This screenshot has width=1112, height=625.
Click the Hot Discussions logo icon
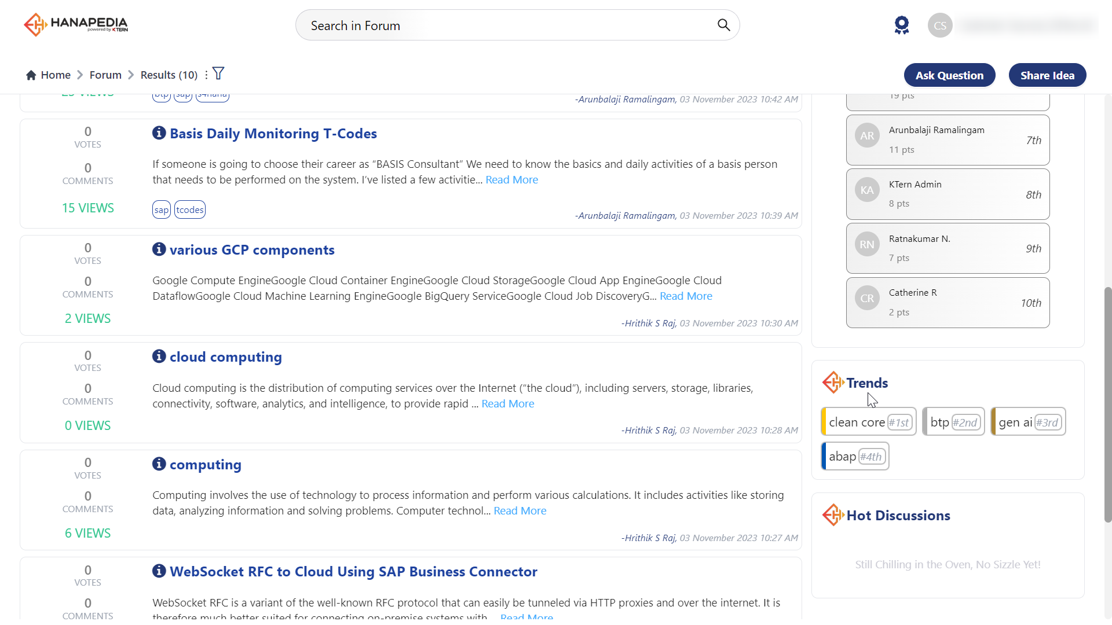pos(833,515)
